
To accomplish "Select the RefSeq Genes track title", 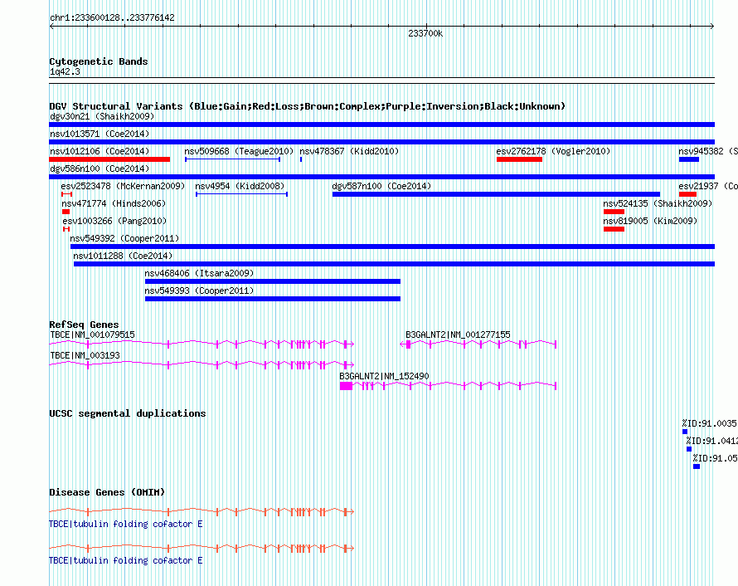I will pyautogui.click(x=84, y=325).
